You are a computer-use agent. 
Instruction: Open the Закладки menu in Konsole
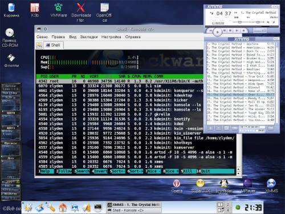[x=89, y=37]
